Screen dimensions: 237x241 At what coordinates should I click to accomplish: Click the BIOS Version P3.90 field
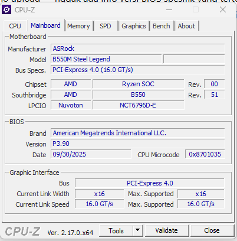(x=137, y=144)
